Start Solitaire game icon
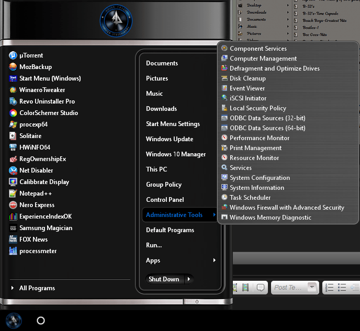 point(13,136)
